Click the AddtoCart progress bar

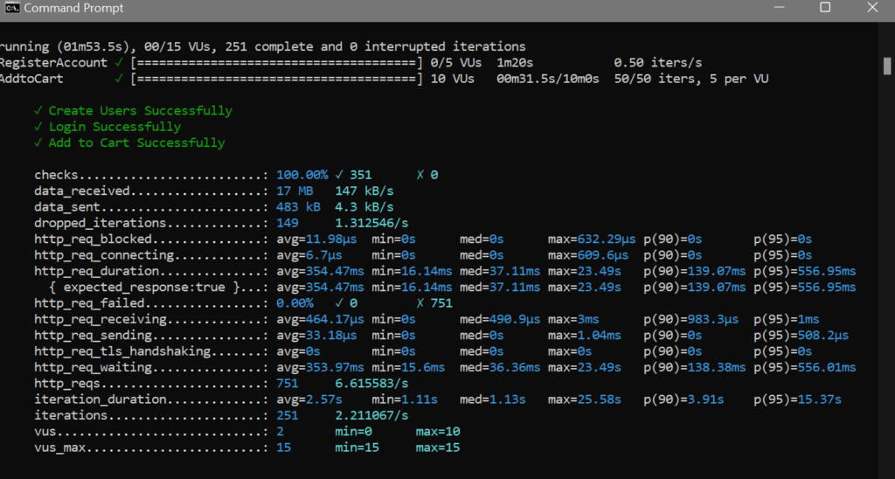coord(277,79)
